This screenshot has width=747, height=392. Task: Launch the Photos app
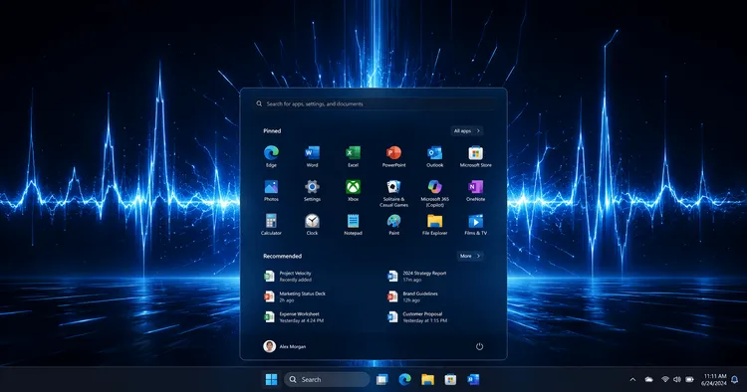(x=271, y=191)
